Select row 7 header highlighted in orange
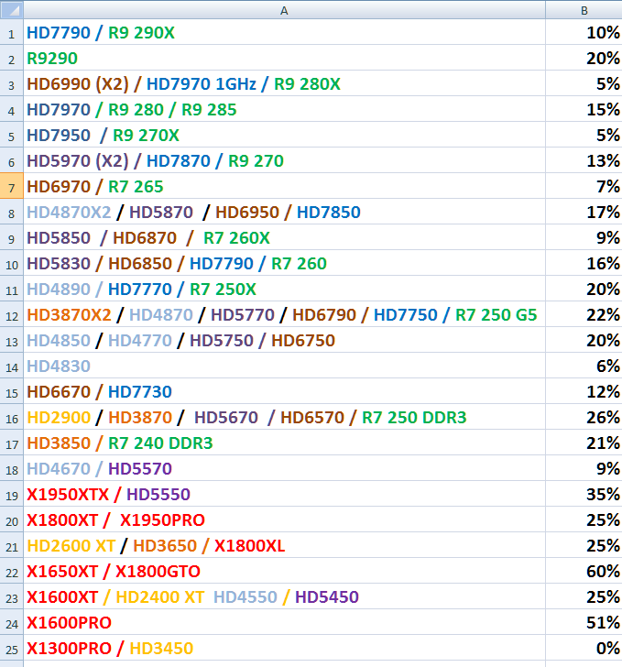Screen dimensions: 622x667 (12, 186)
